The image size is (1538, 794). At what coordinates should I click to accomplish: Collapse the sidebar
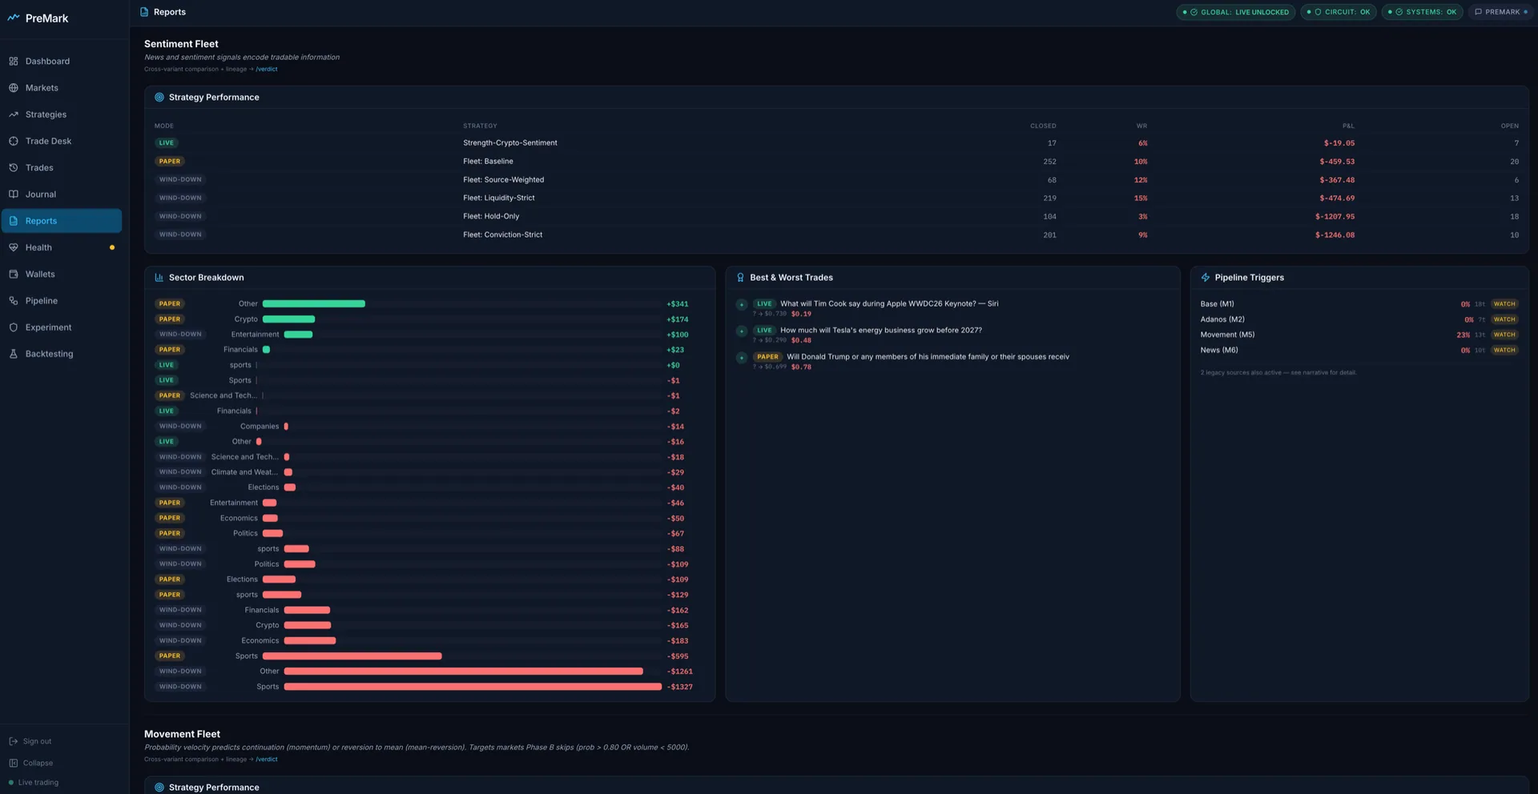[31, 763]
